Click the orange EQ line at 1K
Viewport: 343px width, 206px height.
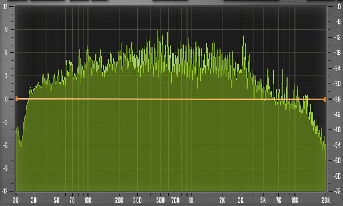coord(191,100)
